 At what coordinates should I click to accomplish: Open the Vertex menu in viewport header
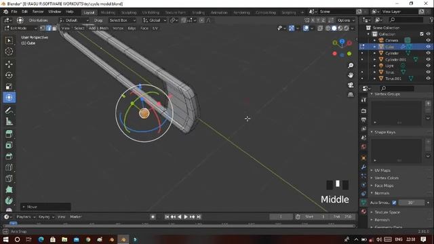click(x=118, y=28)
